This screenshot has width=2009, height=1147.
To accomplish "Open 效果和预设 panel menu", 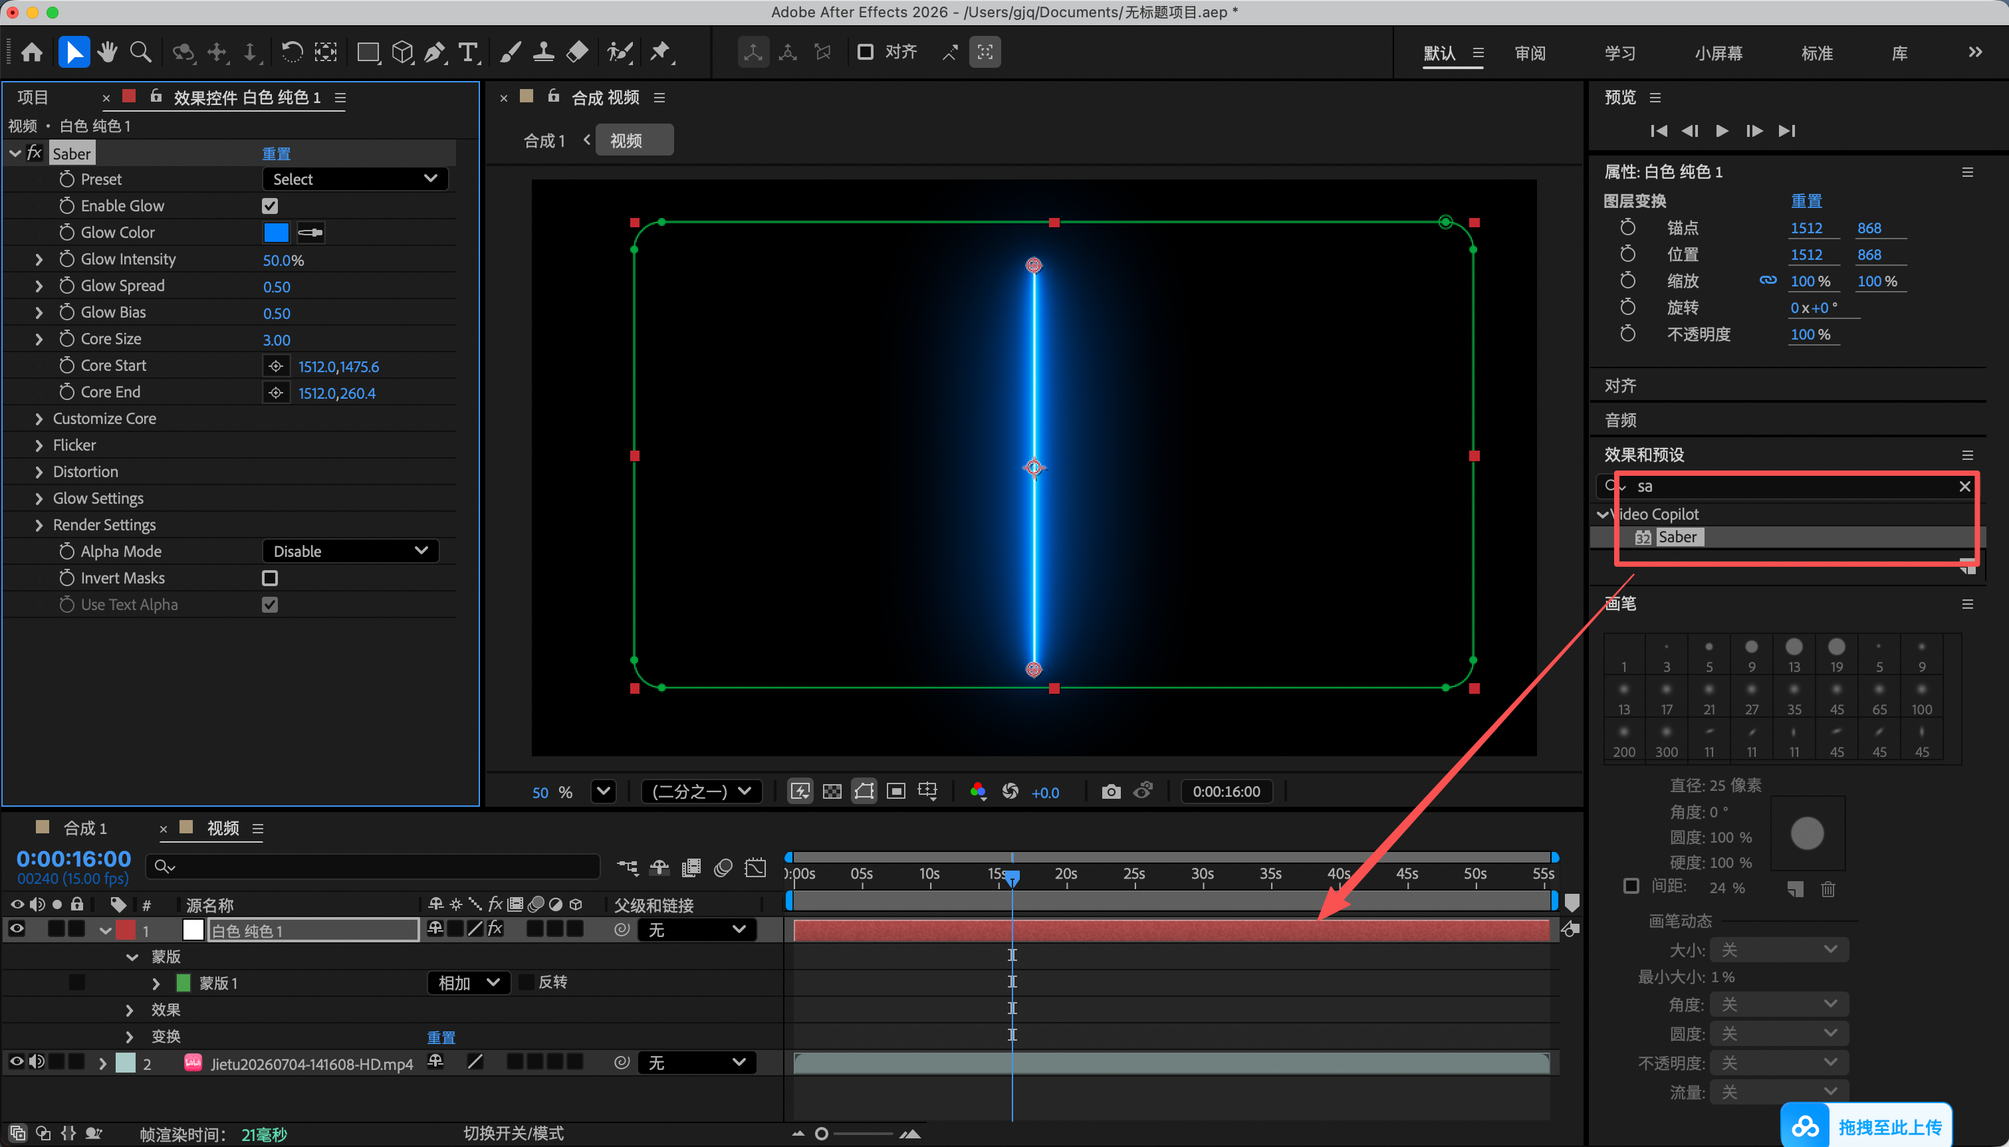I will [x=1967, y=455].
